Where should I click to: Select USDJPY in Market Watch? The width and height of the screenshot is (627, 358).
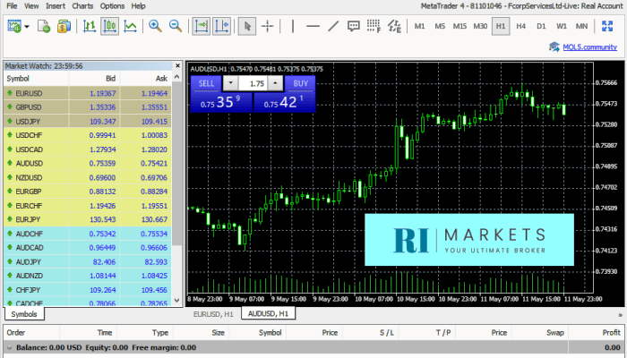tap(88, 122)
